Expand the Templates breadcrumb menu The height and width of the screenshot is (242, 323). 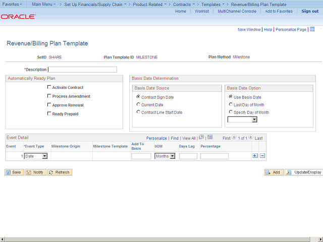point(213,5)
